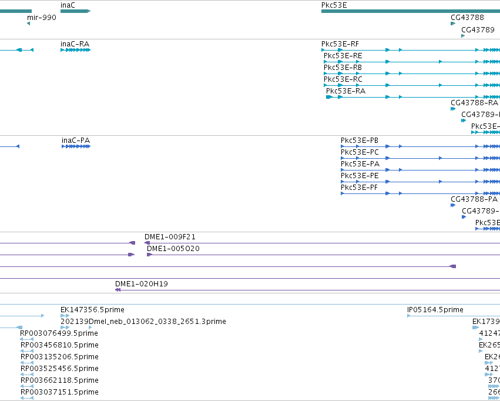This screenshot has height=401, width=500.
Task: Click the DME1-005O20 clone label
Action: 173,249
